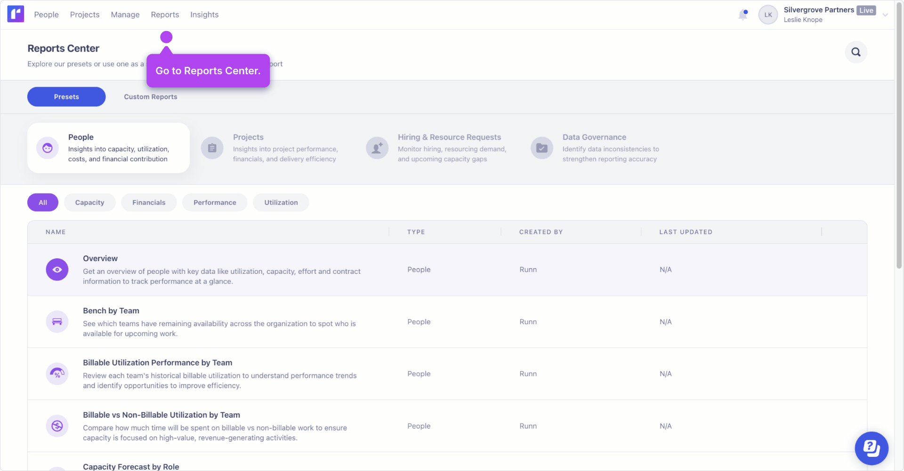Click the Billable Utilization Performance gauge icon
This screenshot has width=904, height=471.
(x=57, y=374)
